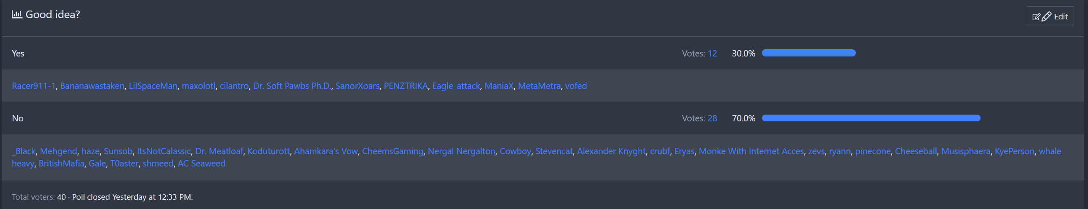This screenshot has height=209, width=1088.
Task: Visit Nergal Nergalton's profile
Action: pyautogui.click(x=461, y=151)
